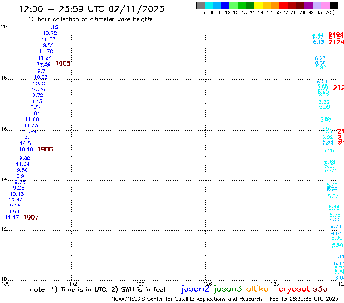Screen dimensions: 344x303
Task: Click the 11.12 wave height value
Action: click(x=51, y=27)
